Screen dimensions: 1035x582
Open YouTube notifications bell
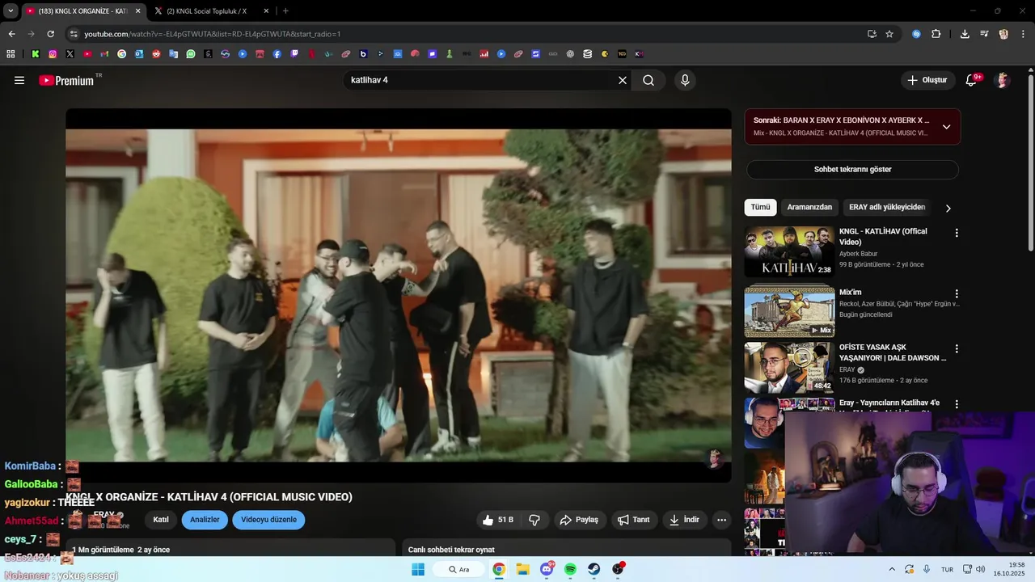click(x=972, y=80)
